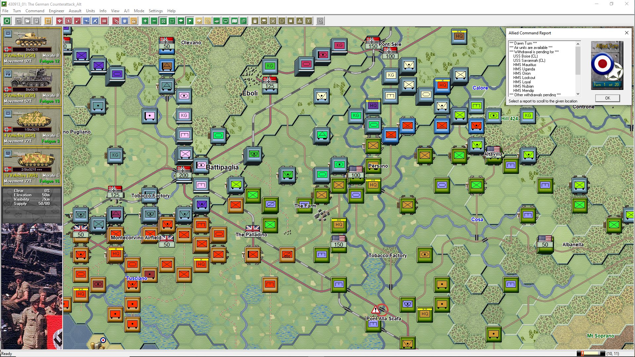Select HMS Nubian report line
The image size is (635, 357).
point(523,86)
